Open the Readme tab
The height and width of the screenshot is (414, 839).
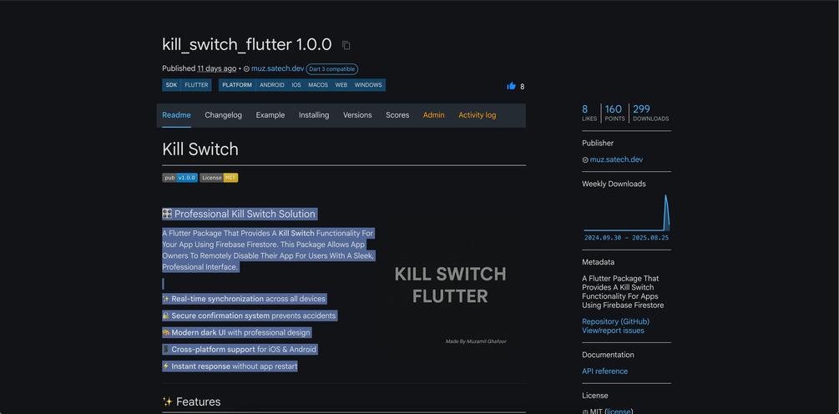click(x=177, y=115)
